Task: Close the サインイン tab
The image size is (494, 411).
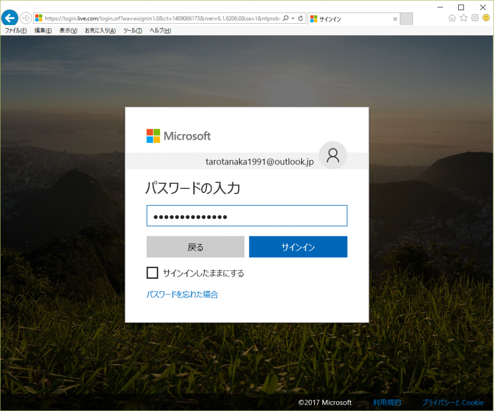Action: click(395, 19)
